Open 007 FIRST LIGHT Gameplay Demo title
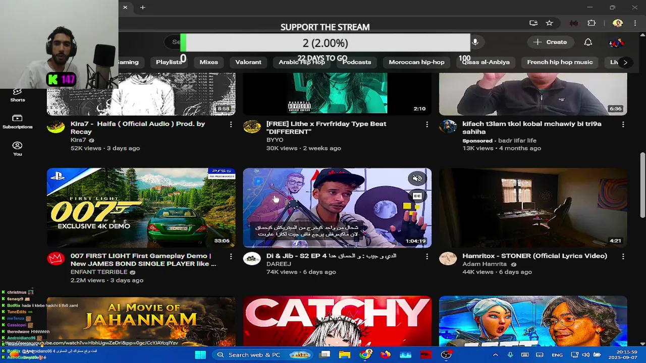This screenshot has height=363, width=646. tap(143, 260)
